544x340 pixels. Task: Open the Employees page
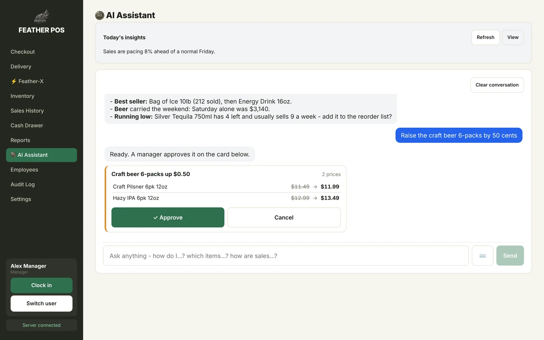click(x=41, y=170)
